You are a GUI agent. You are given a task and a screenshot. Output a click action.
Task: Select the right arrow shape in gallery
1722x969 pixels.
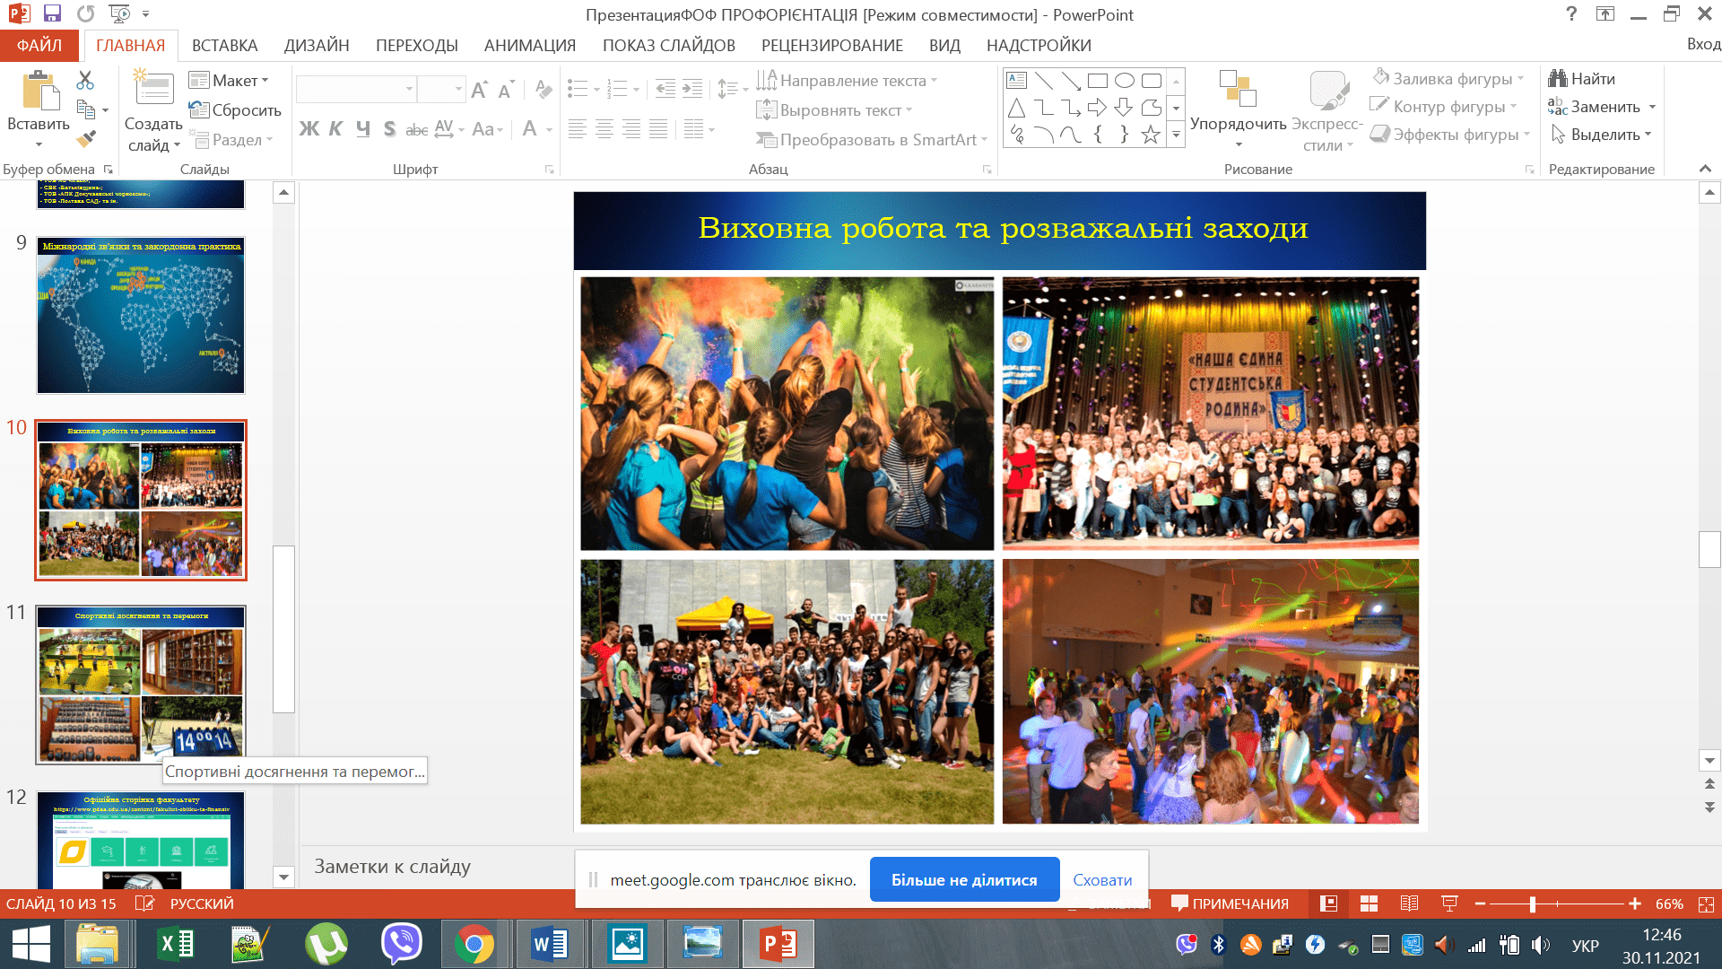[x=1097, y=108]
